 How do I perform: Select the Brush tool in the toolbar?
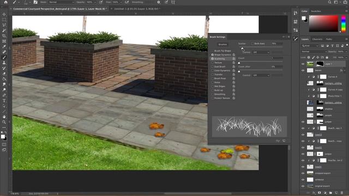tap(4, 57)
